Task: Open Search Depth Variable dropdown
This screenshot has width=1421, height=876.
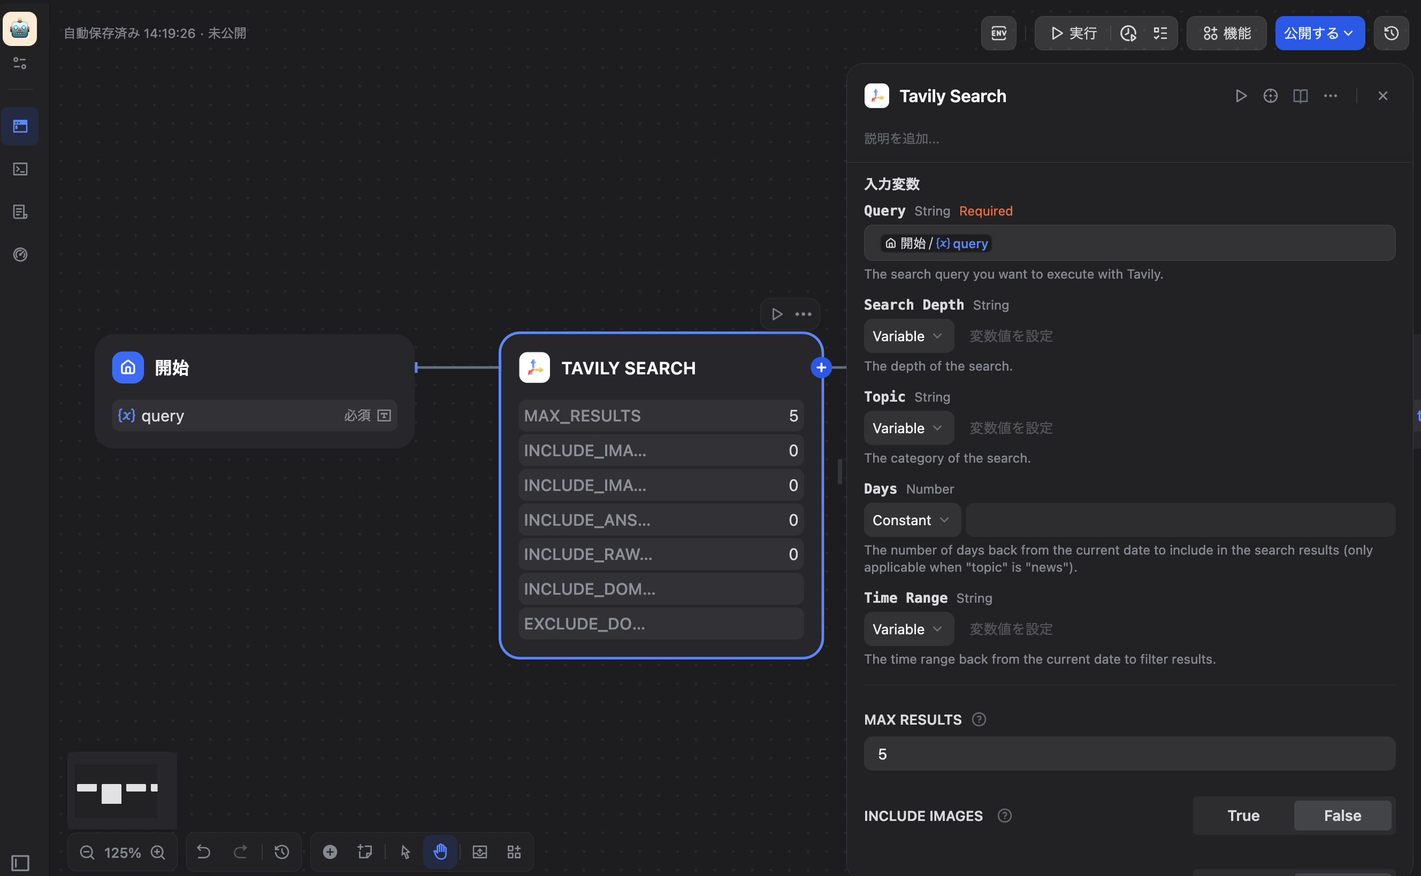Action: click(x=907, y=336)
